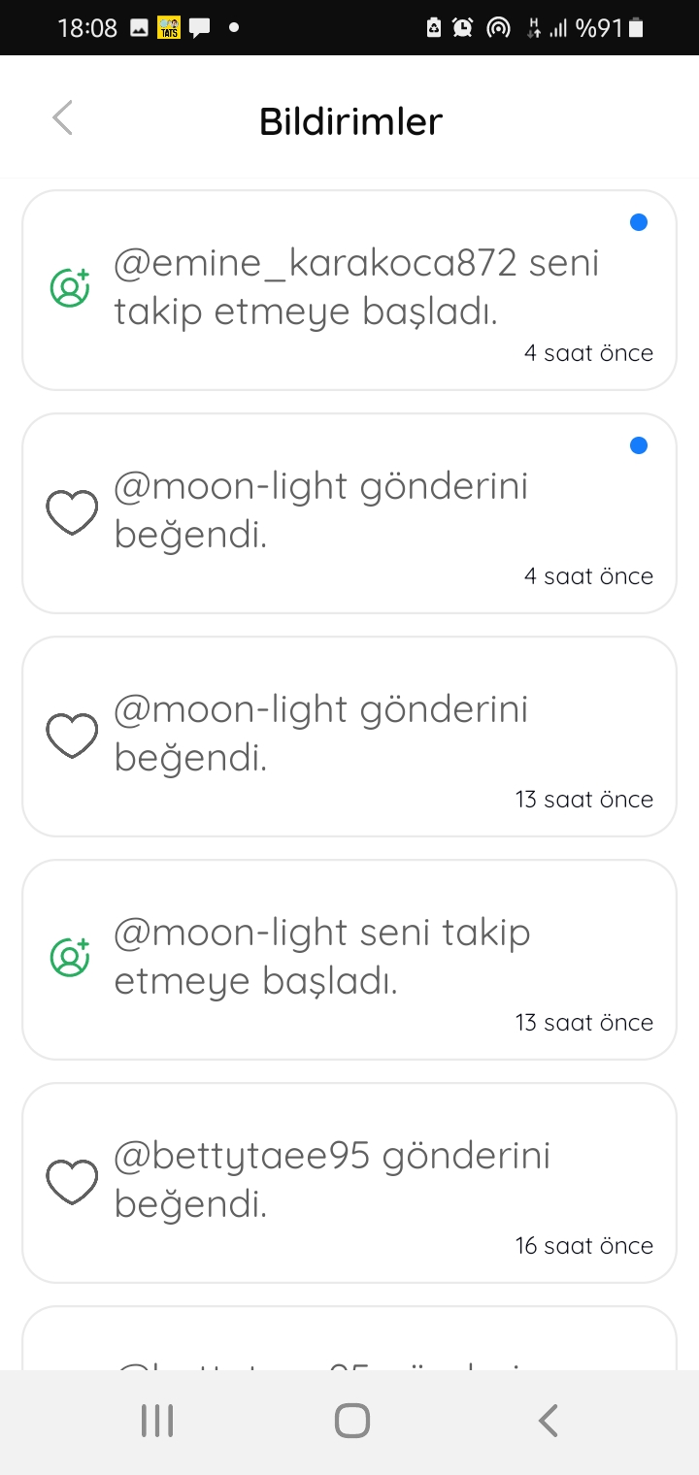Tap follow icon on moon-light follow notification
Screen dimensions: 699x1475
click(x=70, y=958)
